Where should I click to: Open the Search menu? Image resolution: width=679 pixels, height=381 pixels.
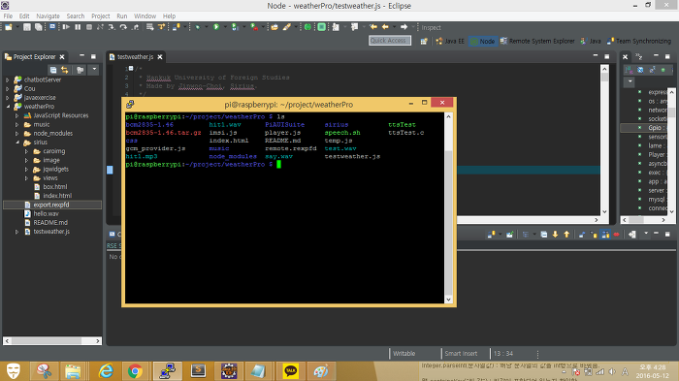(76, 16)
